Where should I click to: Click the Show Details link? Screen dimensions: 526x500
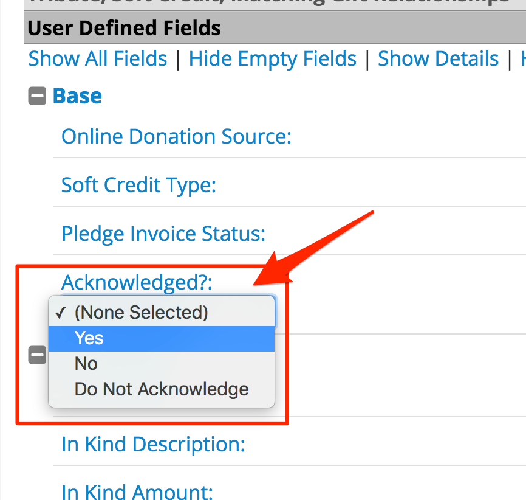438,58
